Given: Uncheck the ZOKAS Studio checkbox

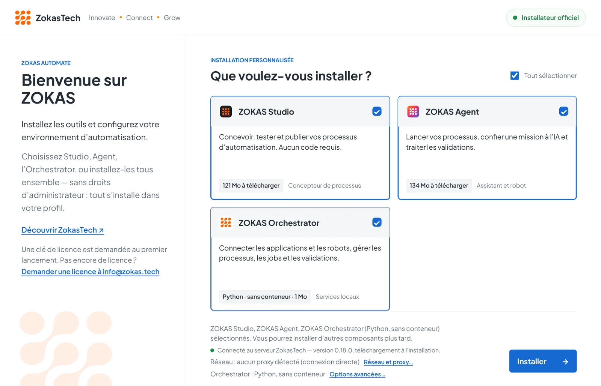Looking at the screenshot, I should (377, 111).
